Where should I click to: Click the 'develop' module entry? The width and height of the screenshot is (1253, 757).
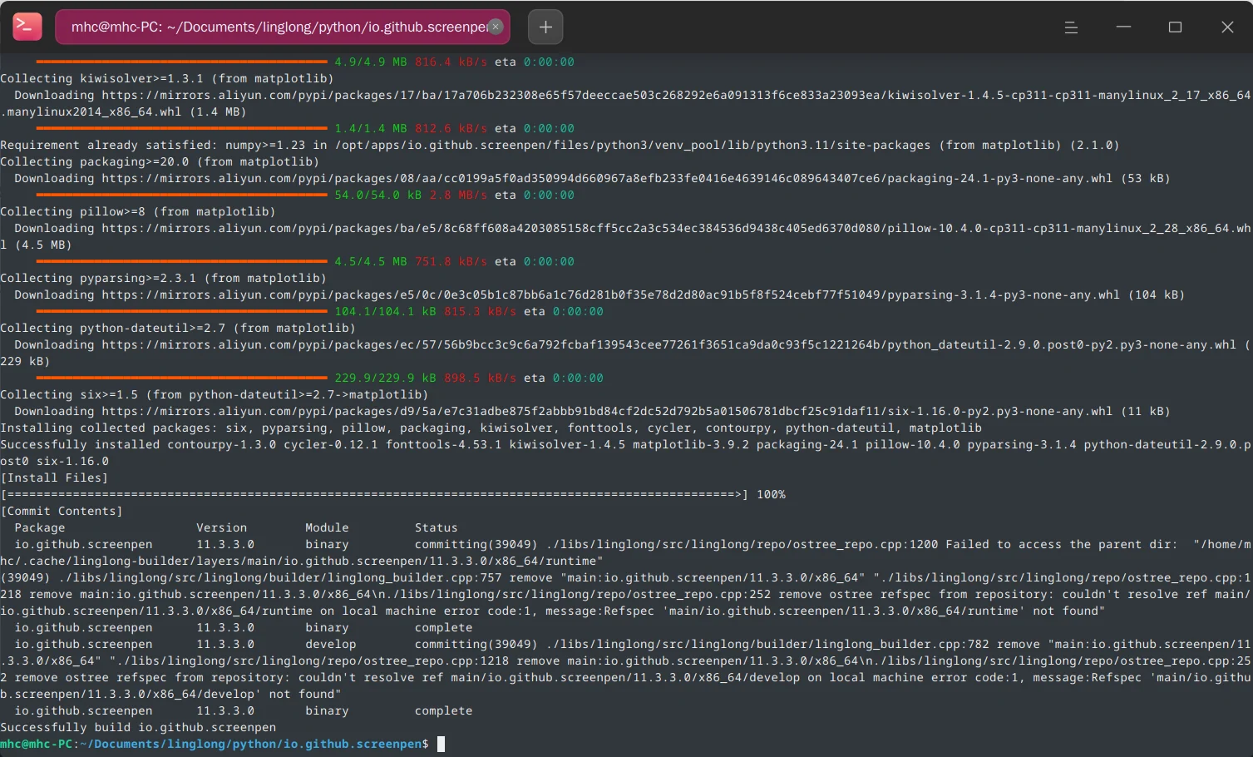click(x=330, y=644)
